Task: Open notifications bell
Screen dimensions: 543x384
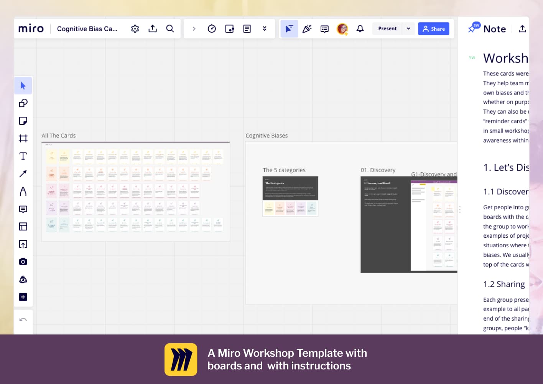Action: pos(360,29)
